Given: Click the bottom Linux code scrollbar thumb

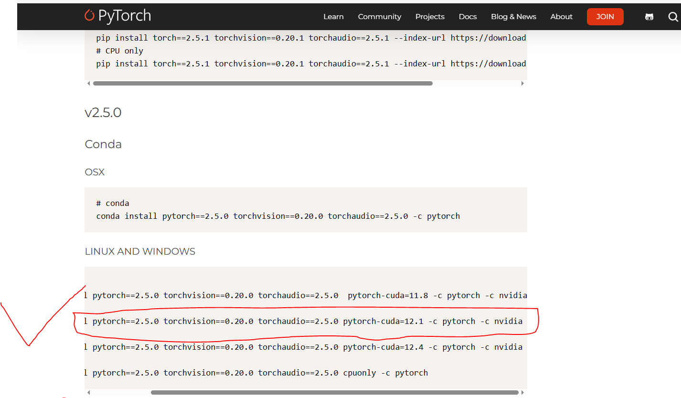Looking at the screenshot, I should [335, 393].
